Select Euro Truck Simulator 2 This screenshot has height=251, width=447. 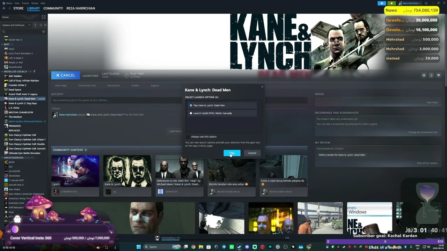pyautogui.click(x=21, y=53)
